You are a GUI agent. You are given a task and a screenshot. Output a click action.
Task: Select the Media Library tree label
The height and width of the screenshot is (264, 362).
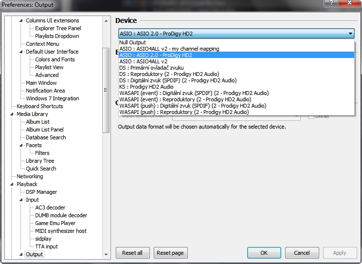(32, 114)
